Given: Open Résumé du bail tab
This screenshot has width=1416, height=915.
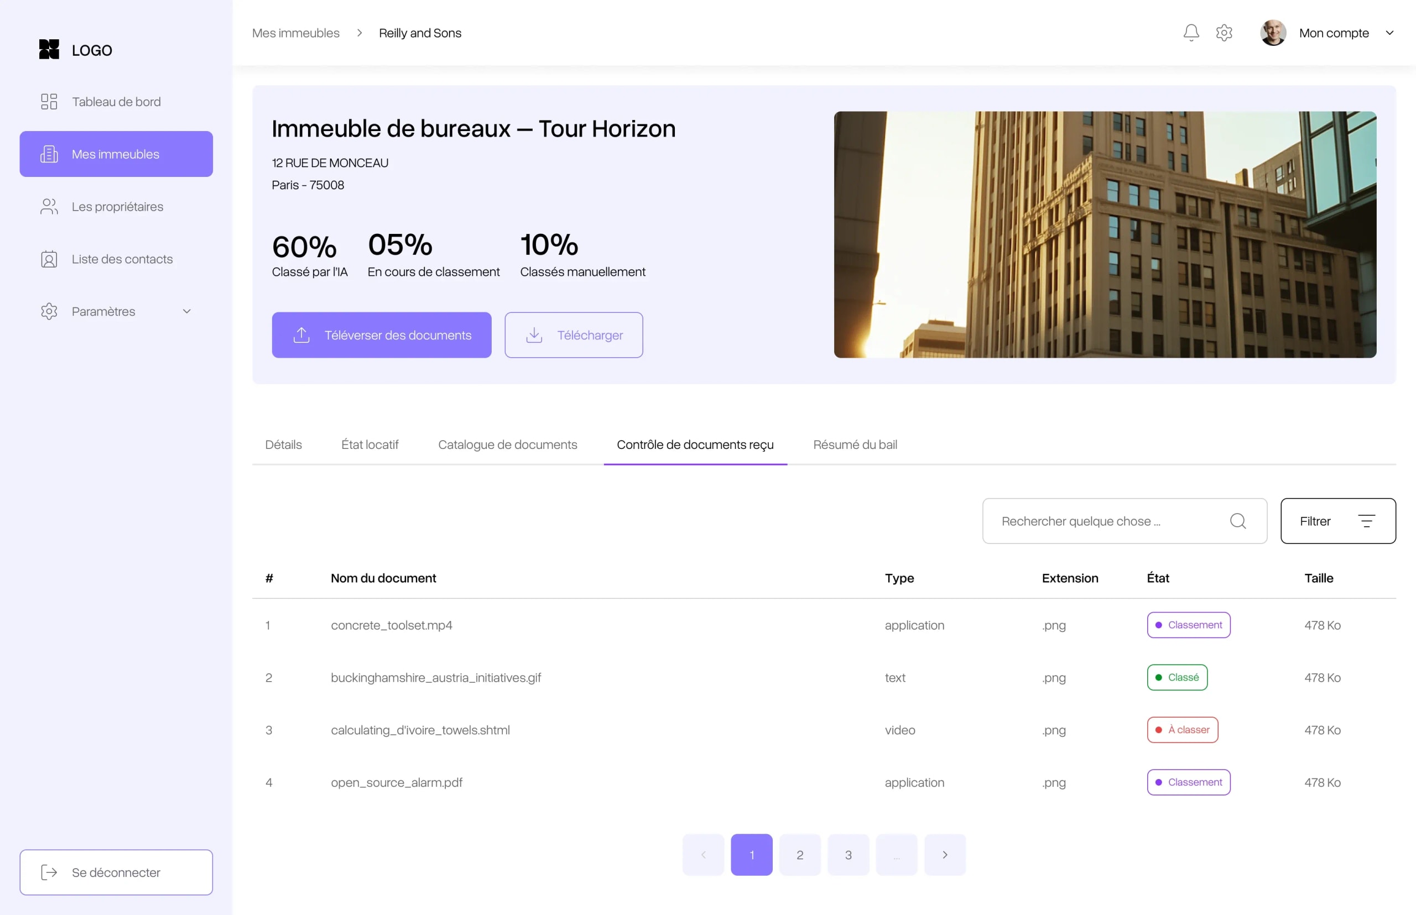Looking at the screenshot, I should click(855, 445).
